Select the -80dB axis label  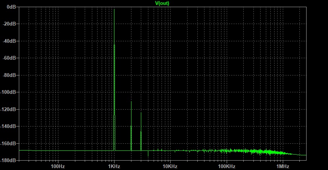9,75
